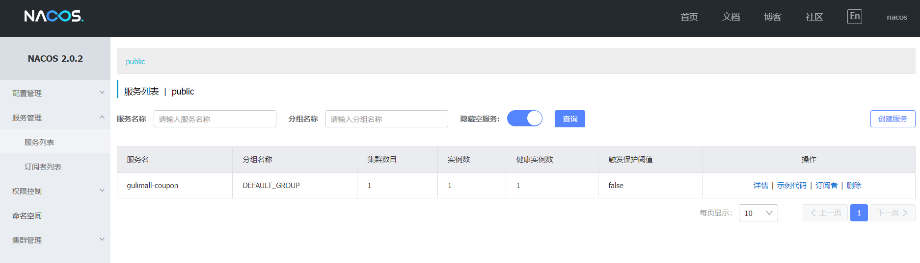Open 命名空间 in the sidebar
The width and height of the screenshot is (920, 263).
27,215
